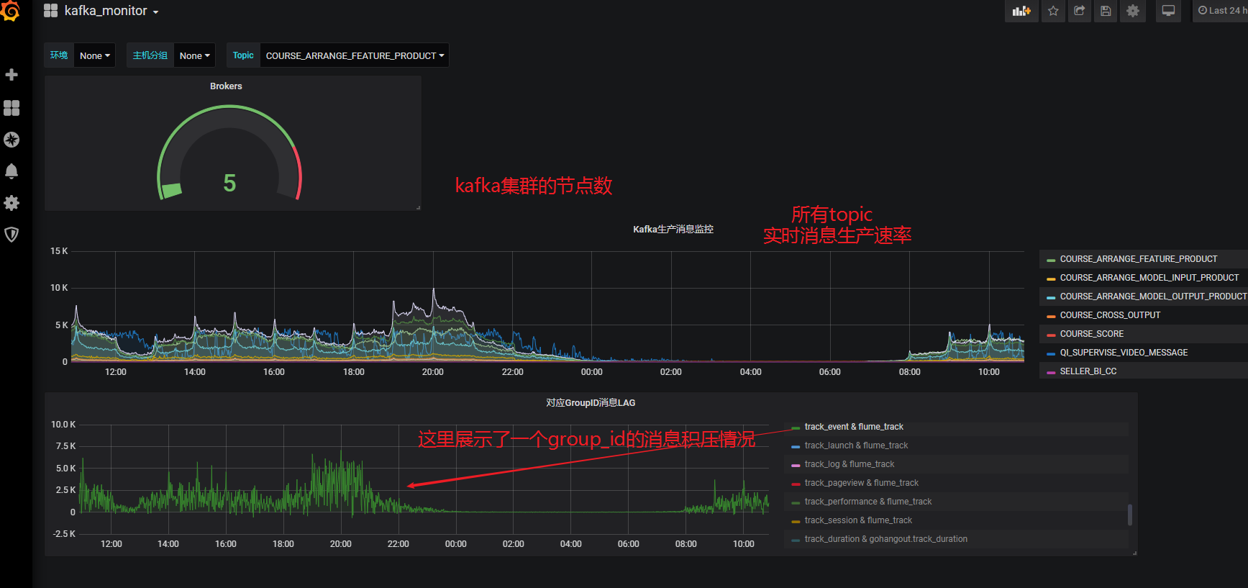Toggle track_performance & flume_track legend series
The image size is (1248, 588).
click(x=868, y=502)
